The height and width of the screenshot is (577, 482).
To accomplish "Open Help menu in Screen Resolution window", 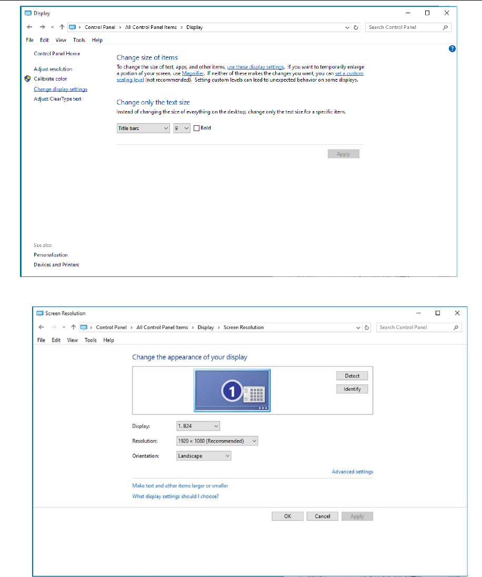I will pyautogui.click(x=108, y=340).
